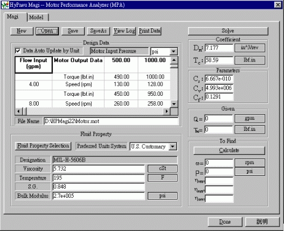Click the gpm unit button
284x231 pixels.
tap(250, 119)
